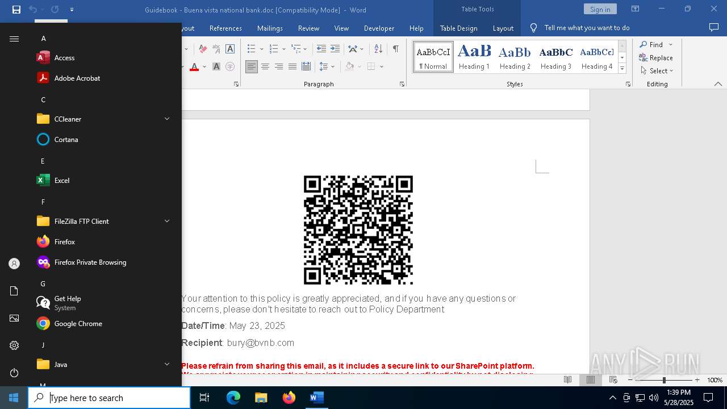Open Task View on the taskbar
Viewport: 727px width, 409px height.
pos(204,398)
